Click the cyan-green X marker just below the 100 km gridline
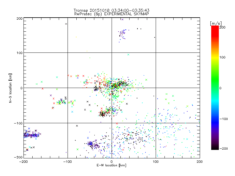 pyautogui.click(x=128, y=55)
